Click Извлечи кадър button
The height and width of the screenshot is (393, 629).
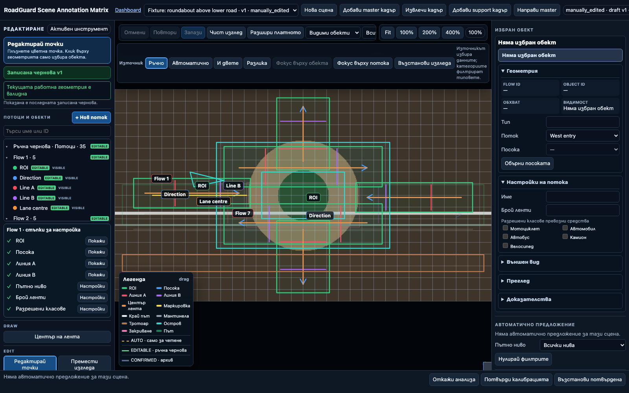pos(424,10)
